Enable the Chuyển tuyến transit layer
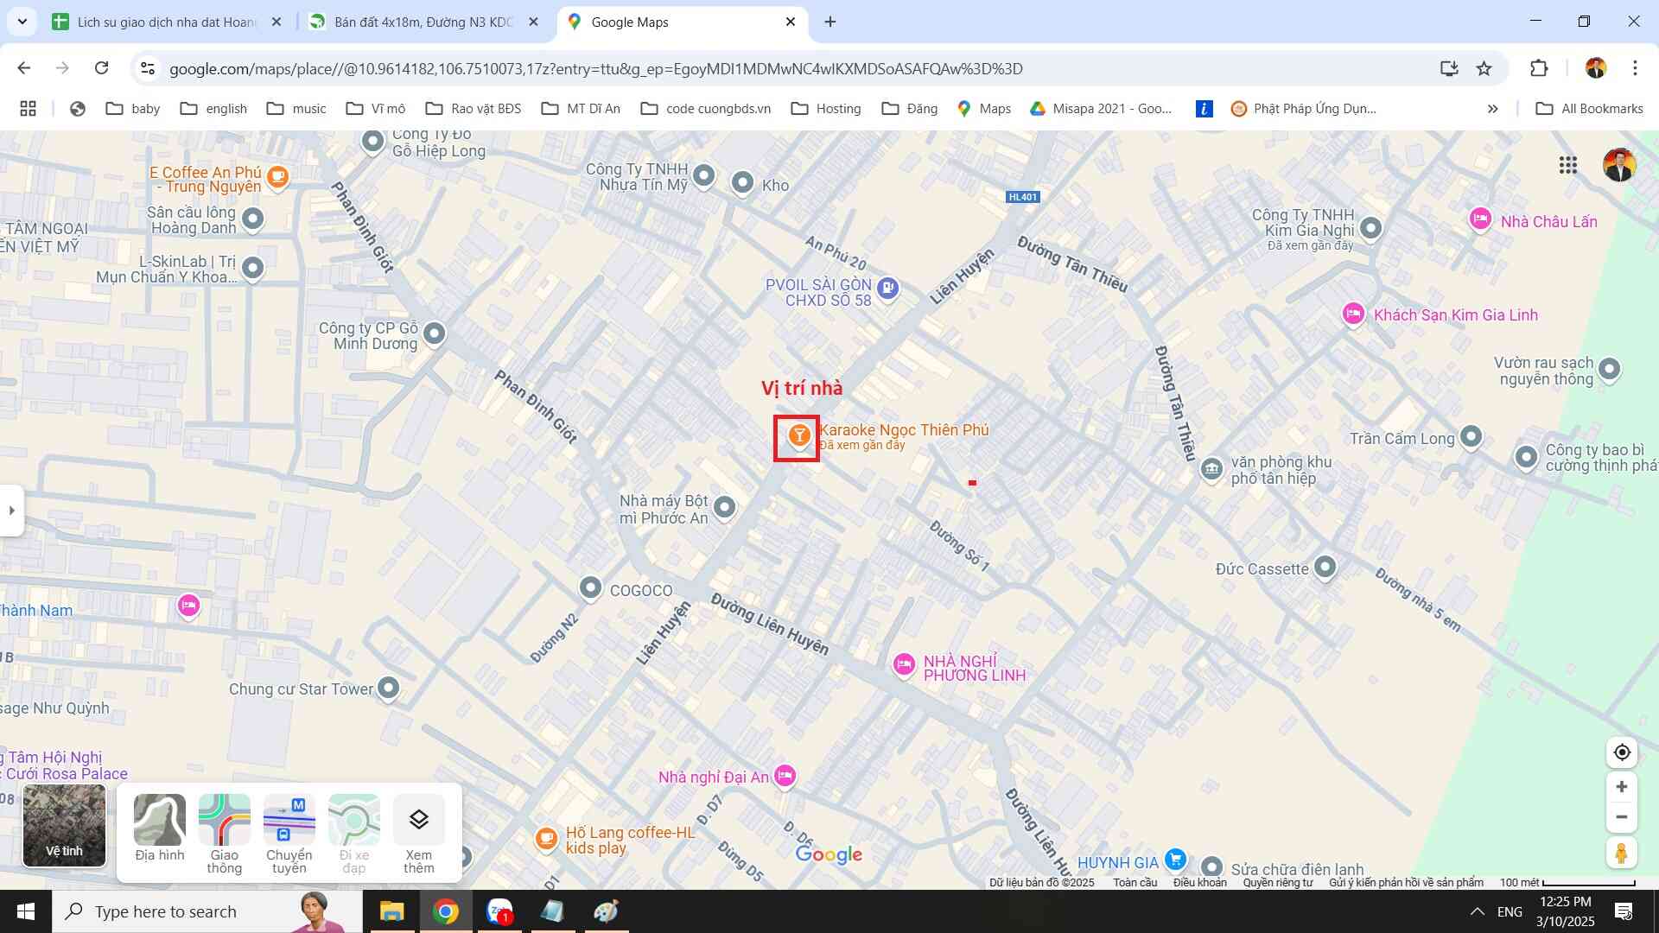Viewport: 1659px width, 933px height. pos(289,833)
